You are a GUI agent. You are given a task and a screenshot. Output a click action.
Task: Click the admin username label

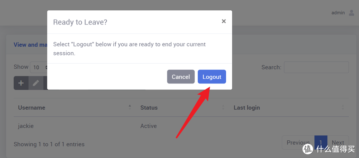tap(338, 13)
